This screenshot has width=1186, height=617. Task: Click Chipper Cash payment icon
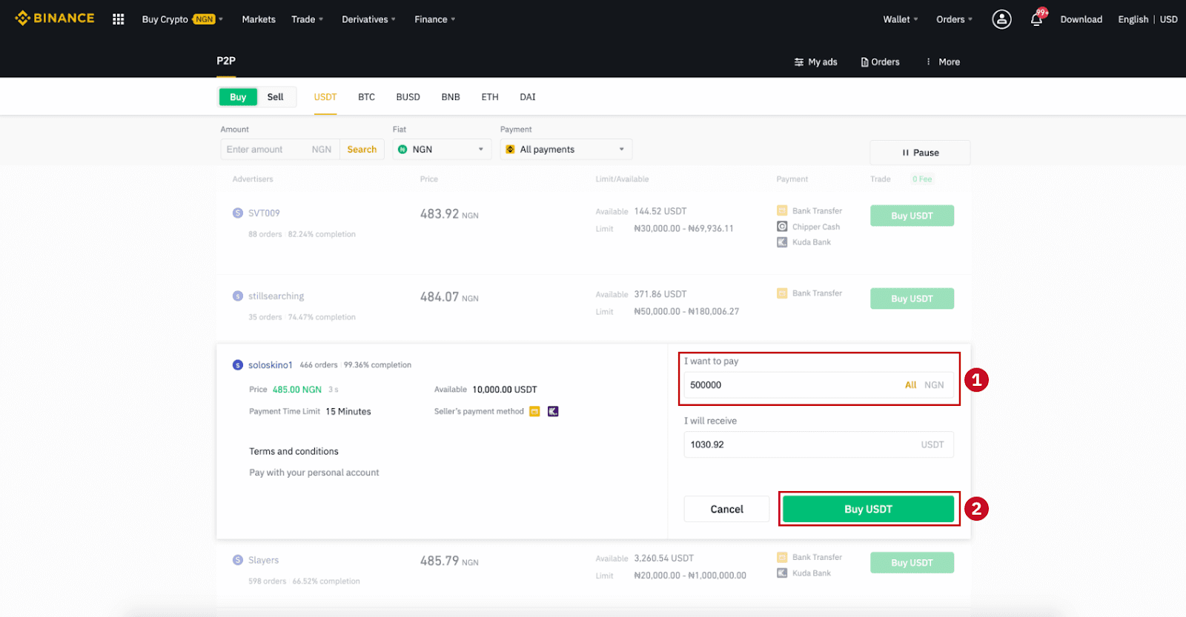[782, 227]
